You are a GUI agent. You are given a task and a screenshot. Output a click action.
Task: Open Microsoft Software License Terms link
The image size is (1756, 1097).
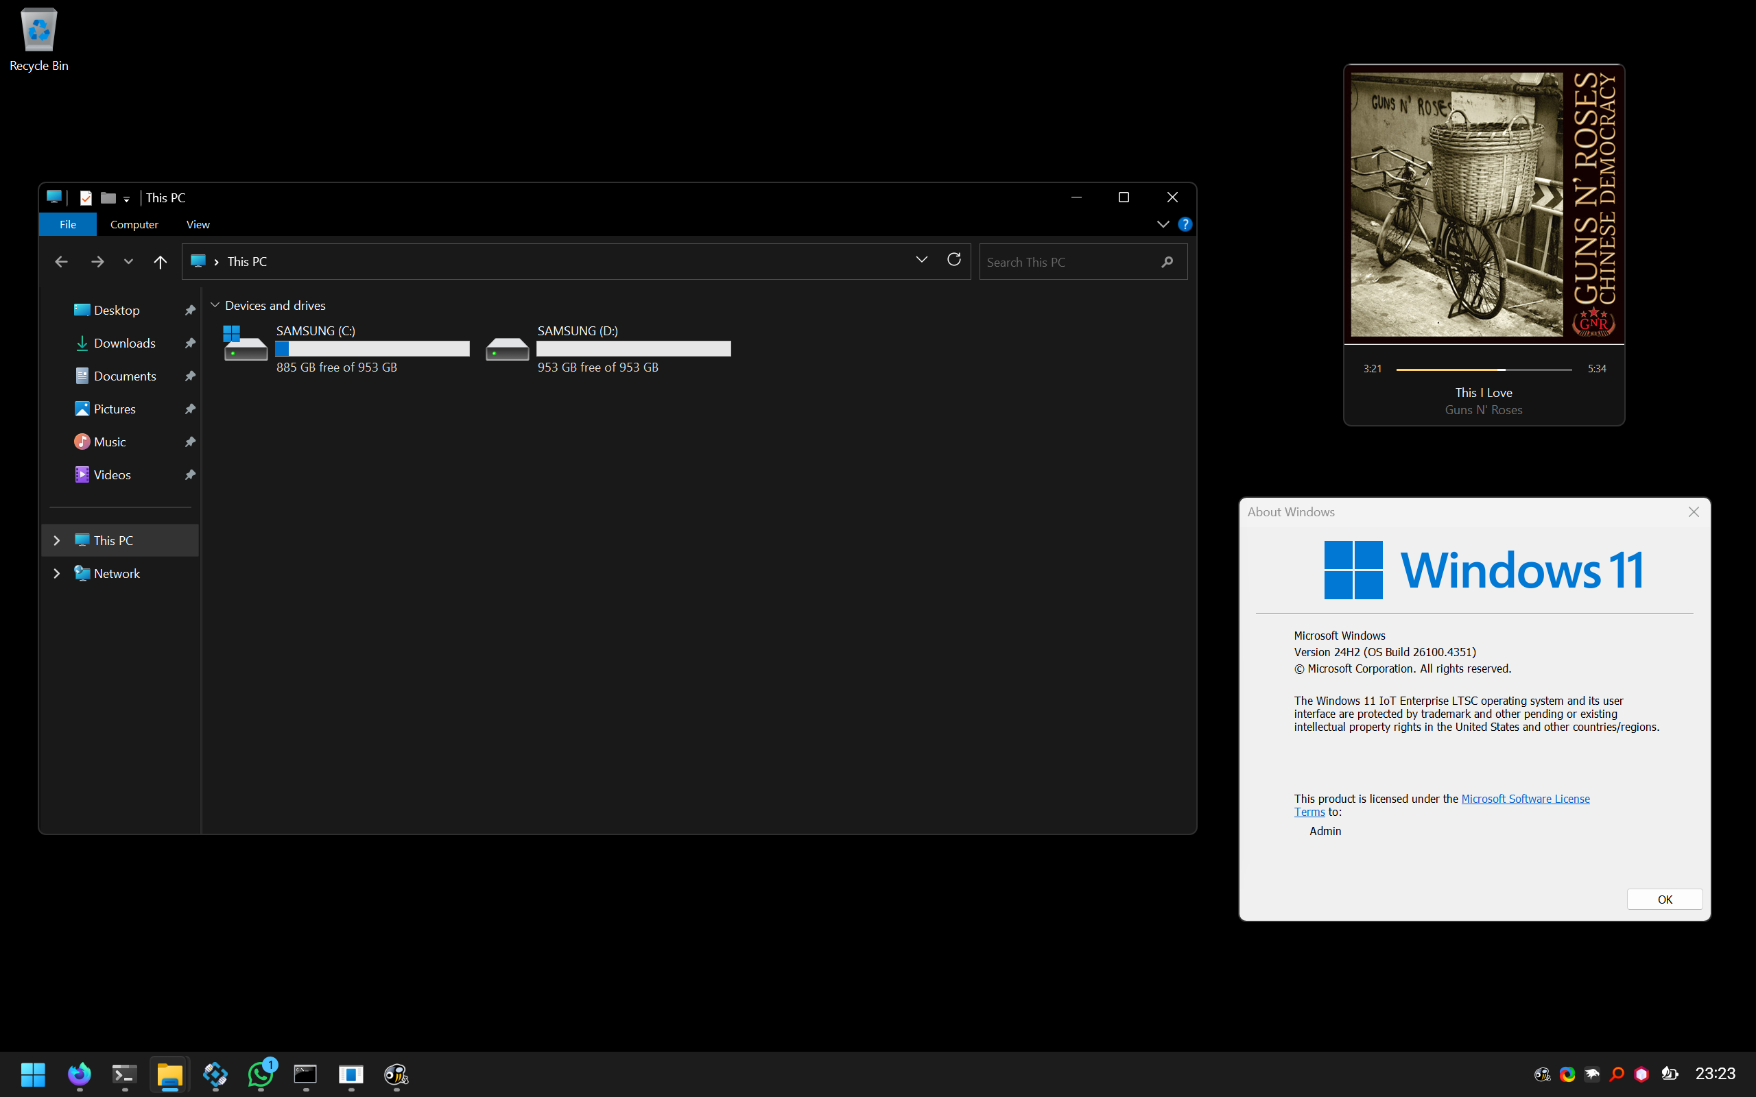pos(1526,799)
